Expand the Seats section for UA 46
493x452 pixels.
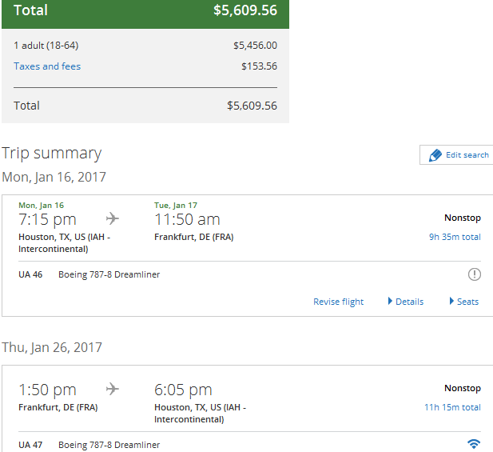[x=464, y=302]
